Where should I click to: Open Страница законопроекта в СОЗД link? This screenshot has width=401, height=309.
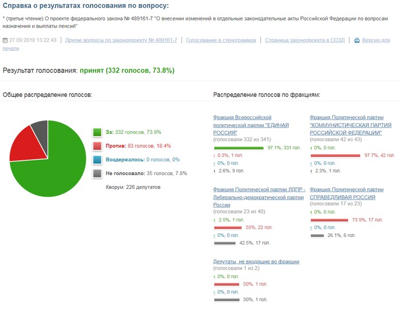tap(305, 40)
